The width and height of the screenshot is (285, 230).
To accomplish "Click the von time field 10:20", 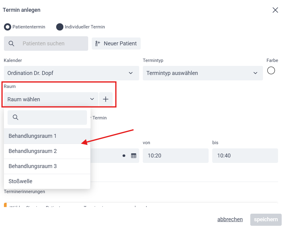I will [x=175, y=156].
